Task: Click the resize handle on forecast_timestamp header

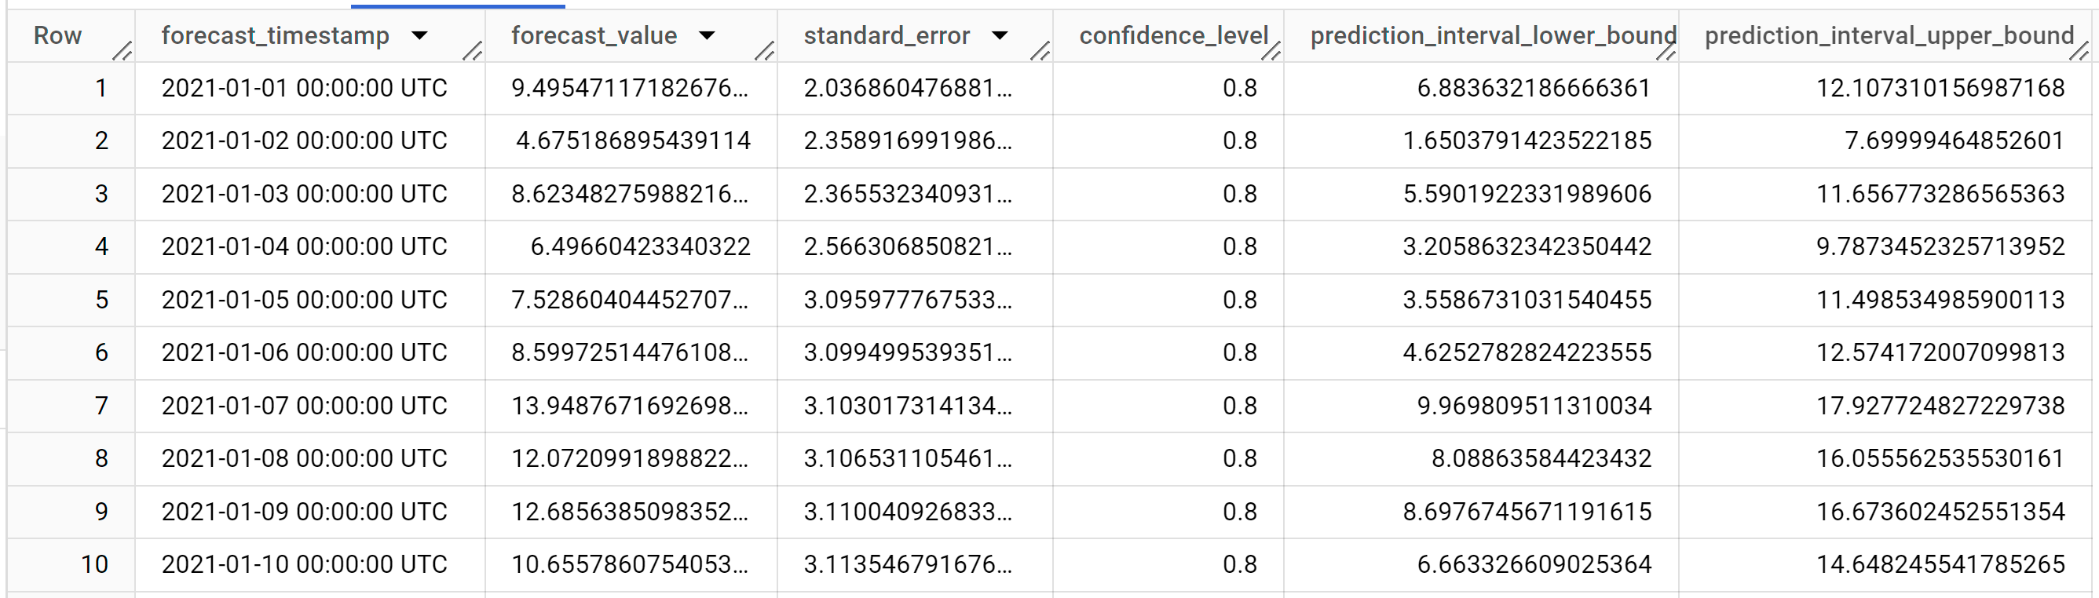Action: pos(471,53)
